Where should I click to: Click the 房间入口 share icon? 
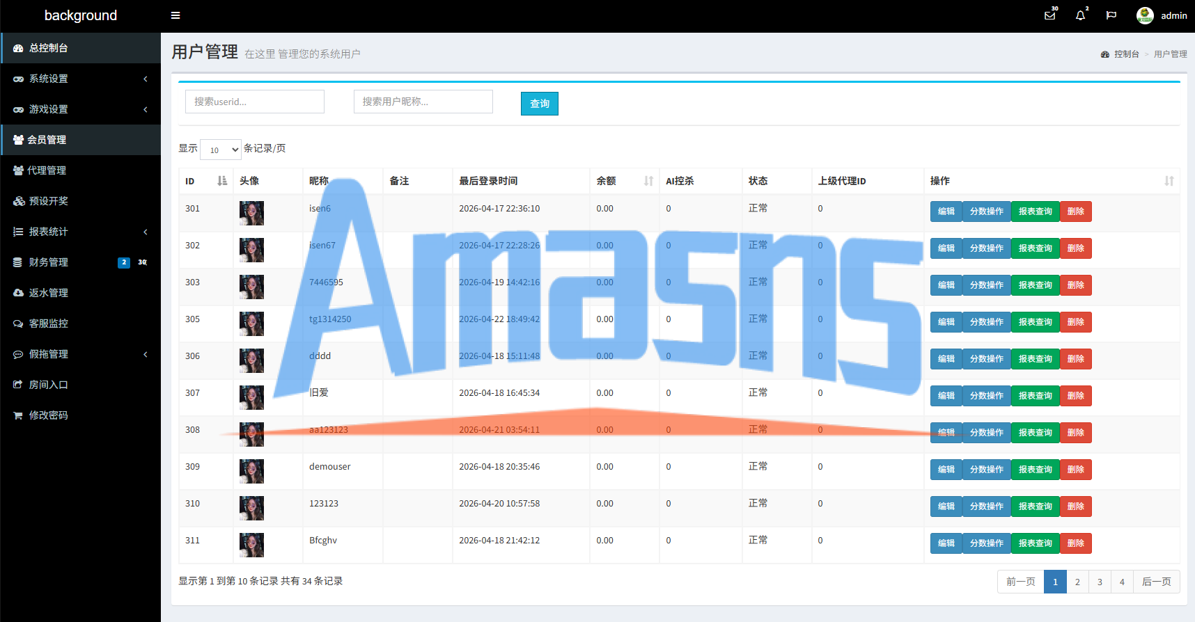[x=18, y=385]
